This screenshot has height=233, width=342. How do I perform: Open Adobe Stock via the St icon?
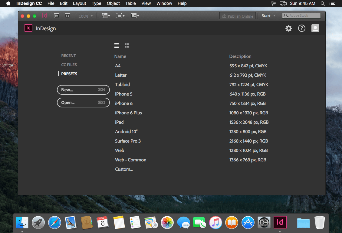[67, 16]
